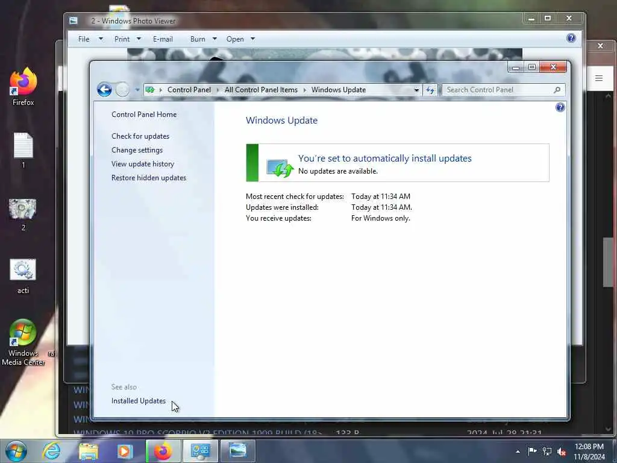Viewport: 617px width, 463px height.
Task: Refresh the Windows Update address bar
Action: pos(430,90)
